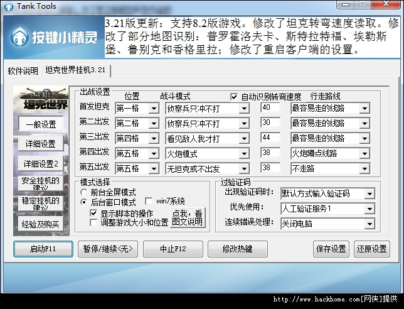Click the 修改热键 button
This screenshot has width=404, height=309.
point(238,249)
